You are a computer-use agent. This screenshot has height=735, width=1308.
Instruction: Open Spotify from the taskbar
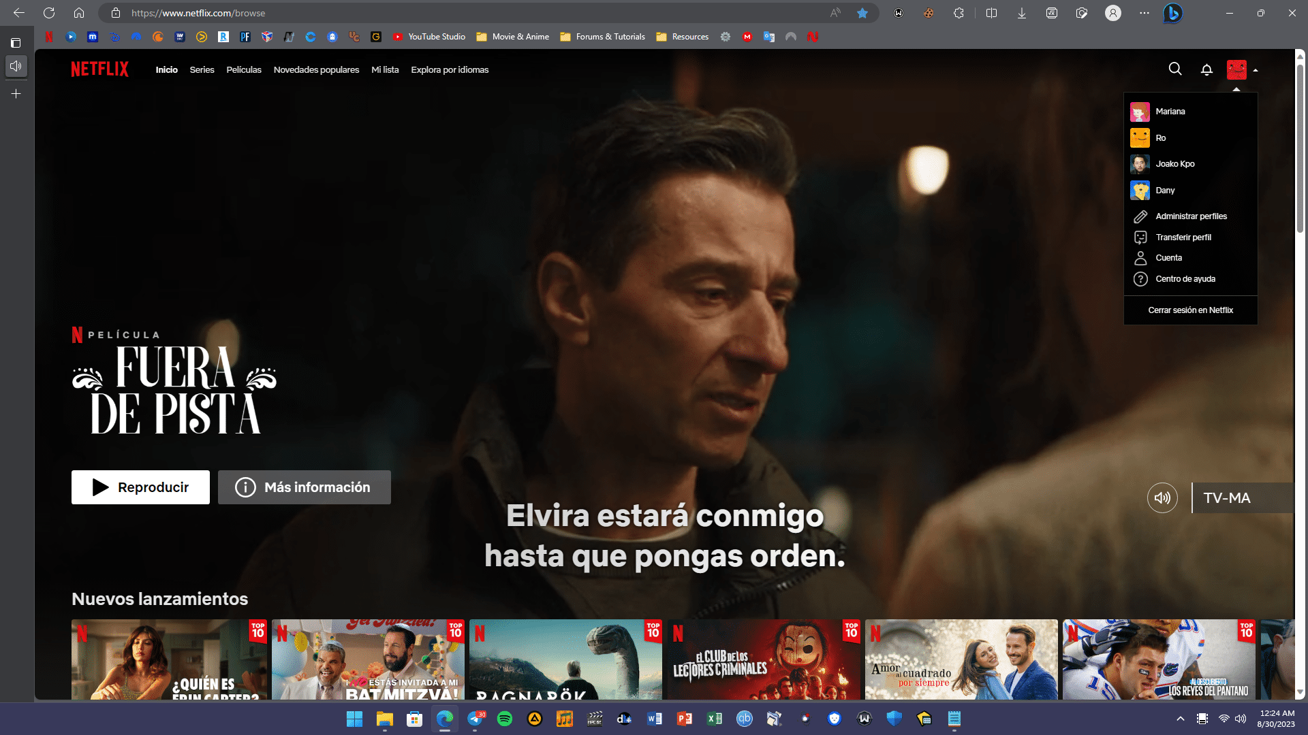[x=505, y=719]
